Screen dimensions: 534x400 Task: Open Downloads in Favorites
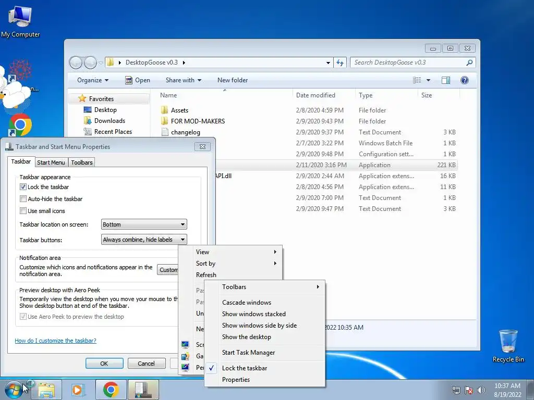pos(110,121)
